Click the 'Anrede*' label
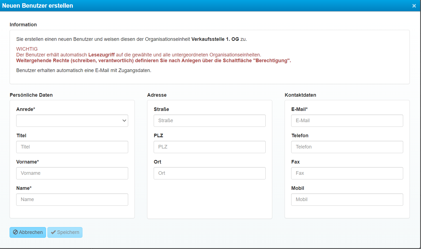This screenshot has height=249, width=421. click(x=26, y=109)
